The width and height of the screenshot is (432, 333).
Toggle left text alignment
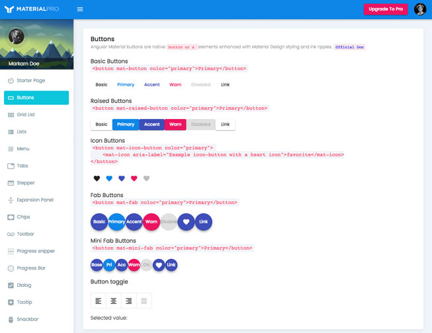(99, 301)
